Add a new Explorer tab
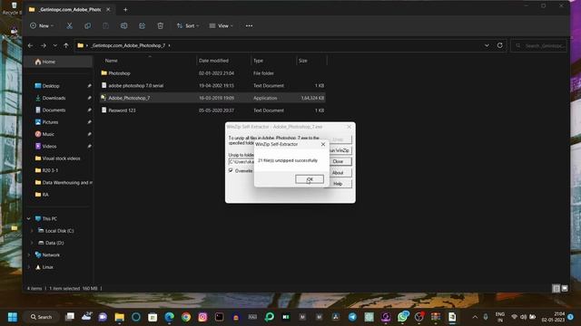The width and height of the screenshot is (581, 326). click(125, 10)
